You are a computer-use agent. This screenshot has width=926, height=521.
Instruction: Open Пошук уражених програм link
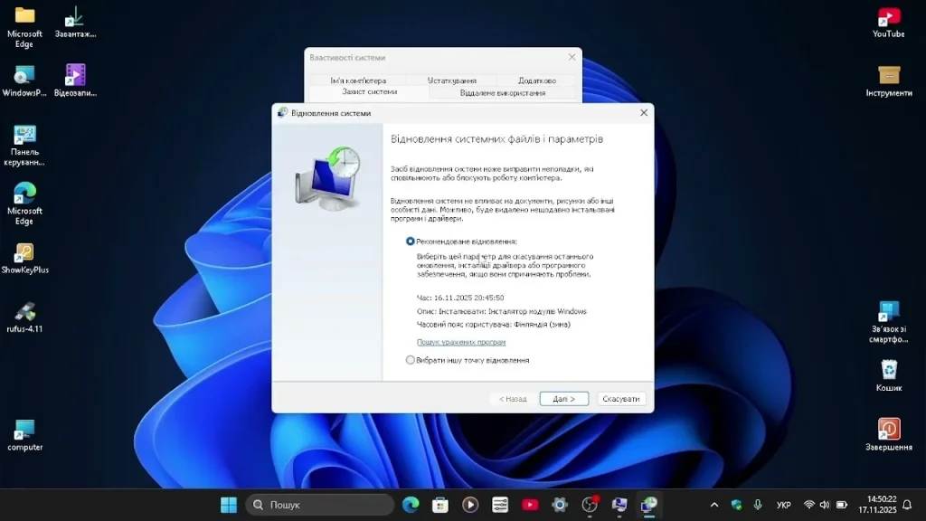click(x=460, y=342)
